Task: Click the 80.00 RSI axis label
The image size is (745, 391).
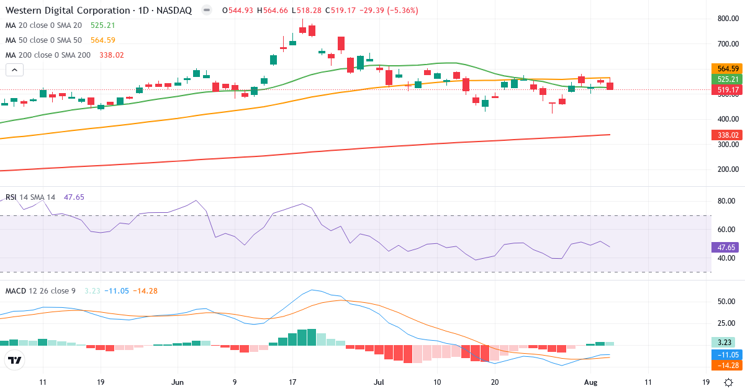Action: point(725,202)
